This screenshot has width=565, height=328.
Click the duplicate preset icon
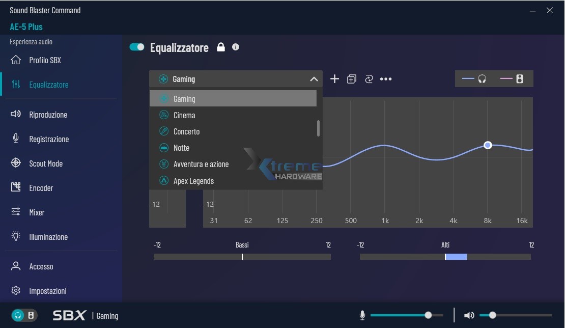[x=351, y=79]
